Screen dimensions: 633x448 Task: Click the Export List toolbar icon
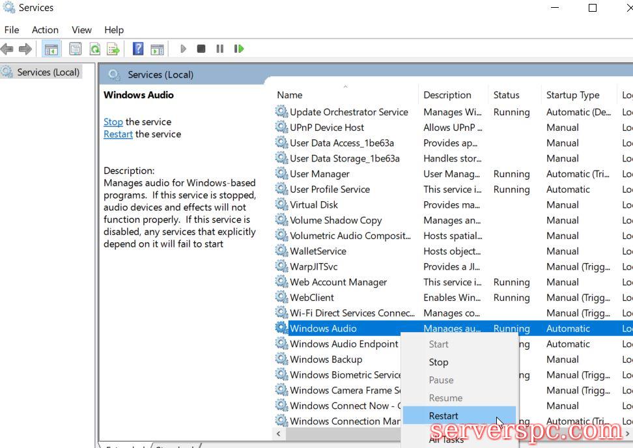pos(113,49)
